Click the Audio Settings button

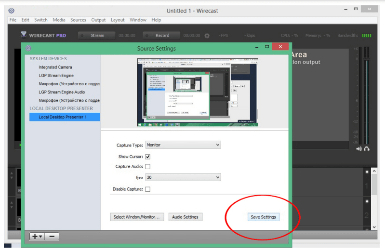click(x=185, y=217)
